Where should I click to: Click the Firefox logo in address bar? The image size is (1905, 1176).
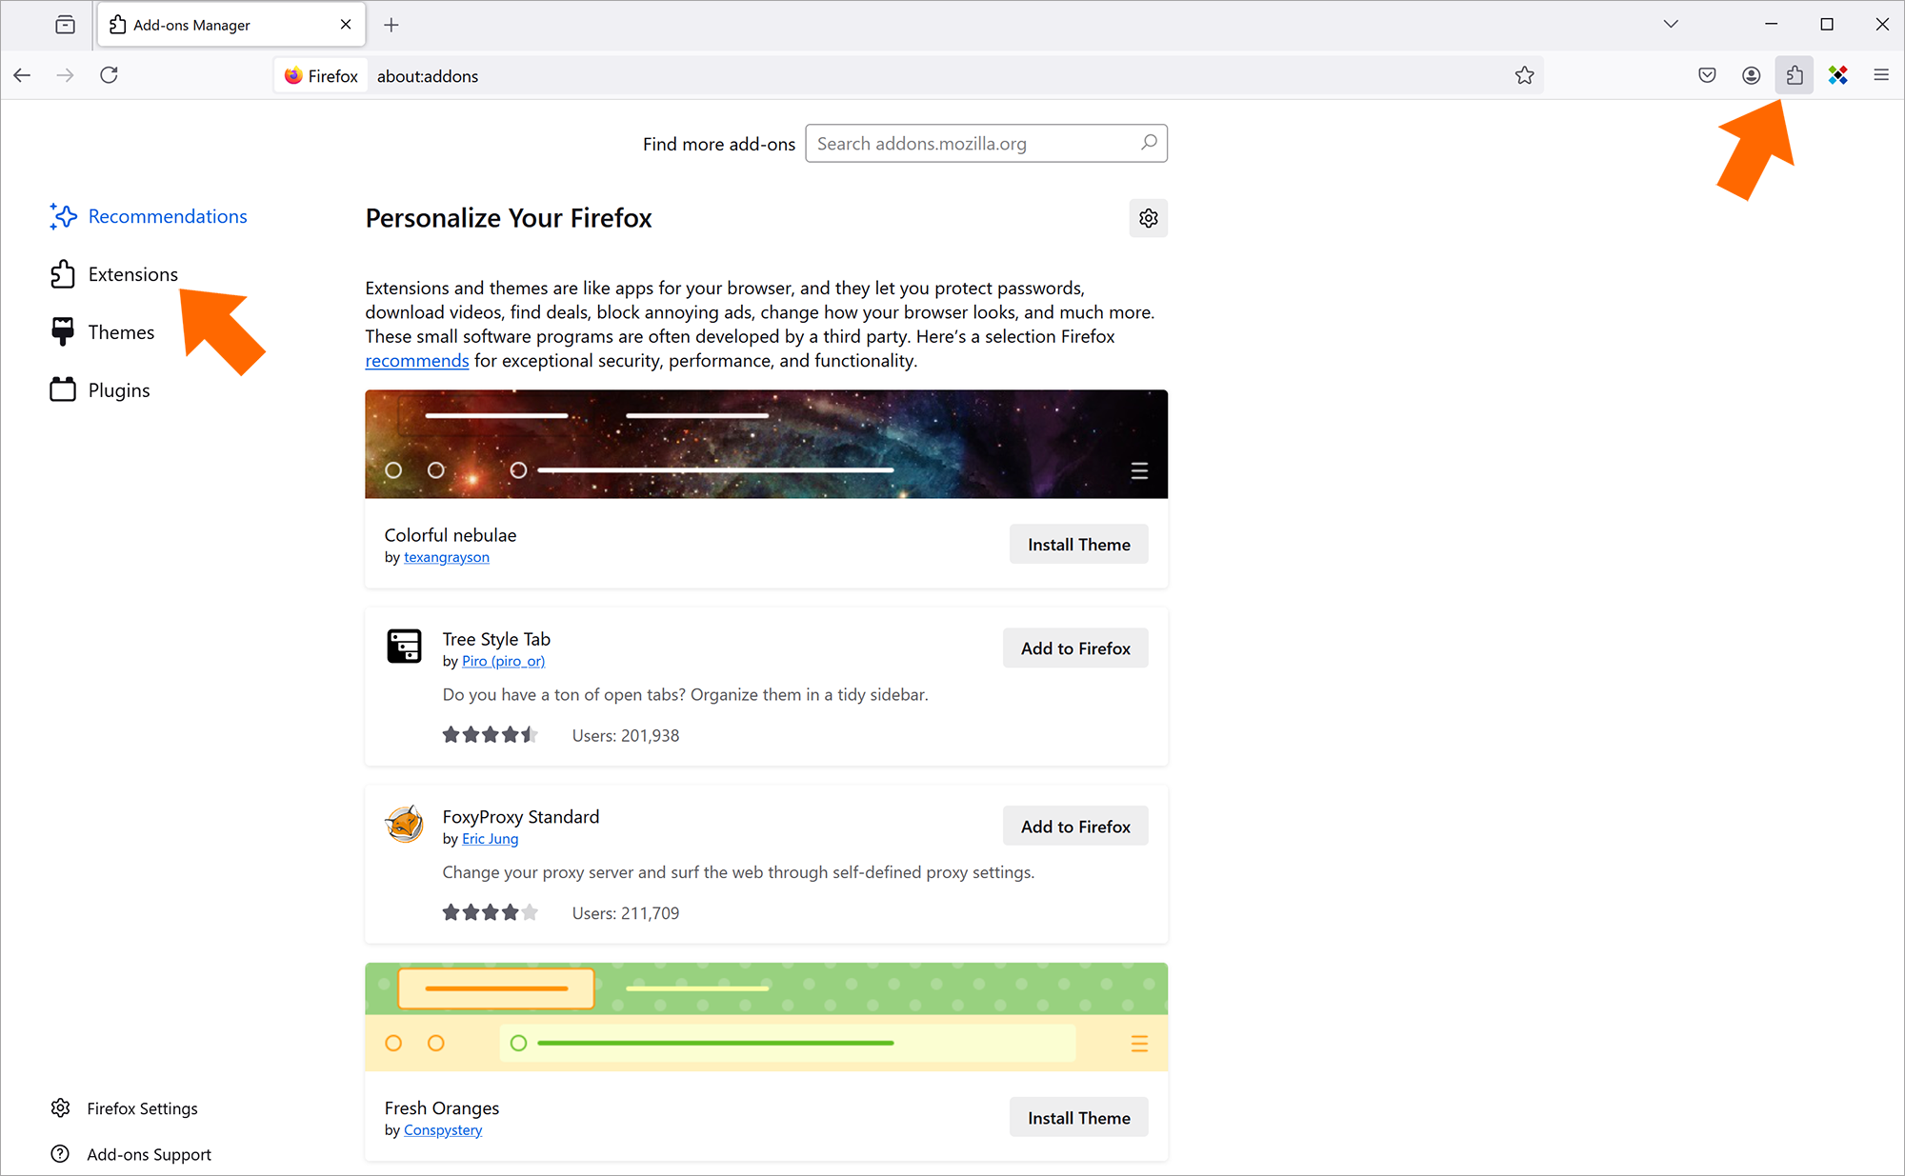point(293,75)
